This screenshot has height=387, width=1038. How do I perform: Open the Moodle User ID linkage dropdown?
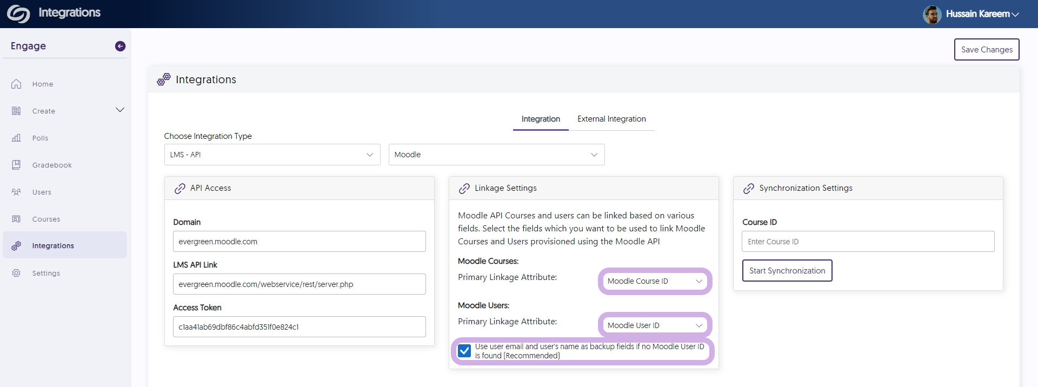tap(655, 325)
